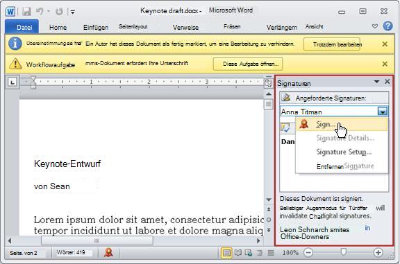Close the Signaturen task pane

click(x=387, y=82)
